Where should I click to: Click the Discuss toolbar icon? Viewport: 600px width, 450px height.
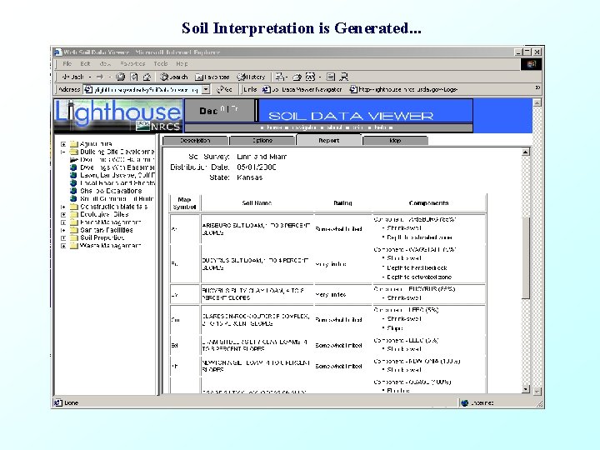331,77
